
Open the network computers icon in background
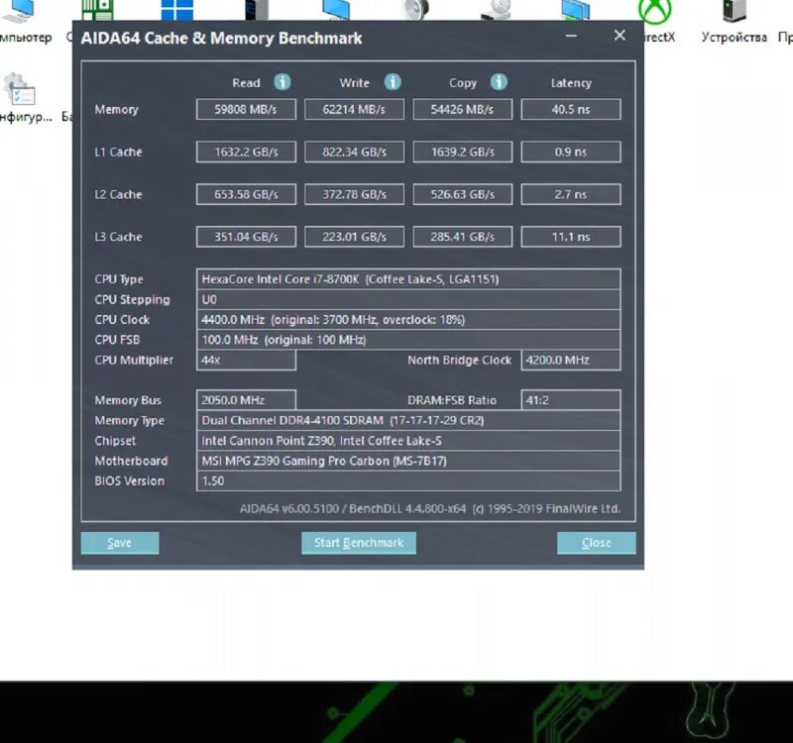point(576,10)
